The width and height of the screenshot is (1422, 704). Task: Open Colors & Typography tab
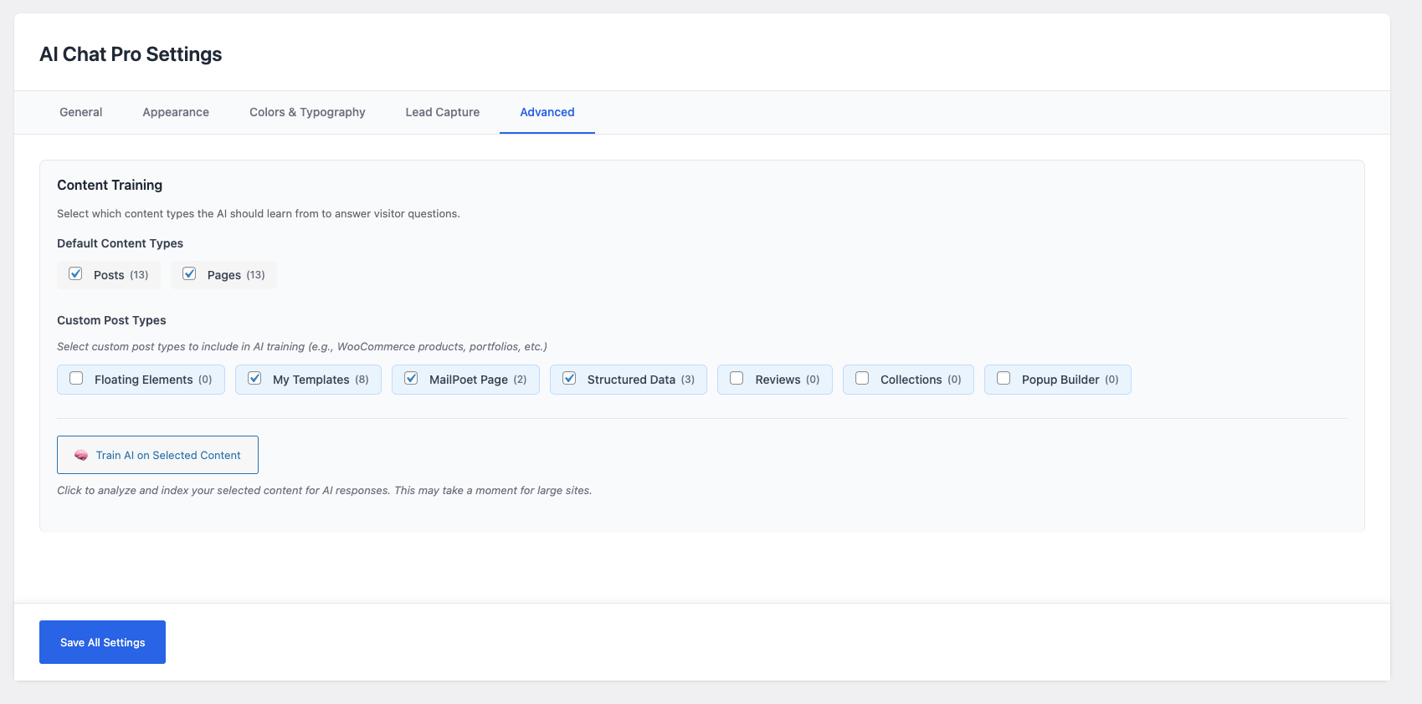click(x=307, y=112)
